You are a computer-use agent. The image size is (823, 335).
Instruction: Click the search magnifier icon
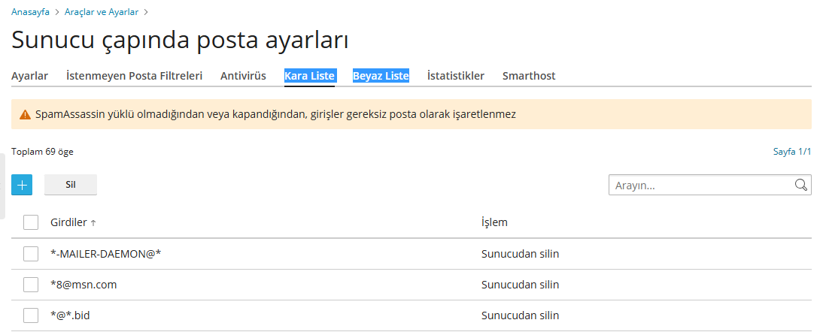[x=800, y=185]
